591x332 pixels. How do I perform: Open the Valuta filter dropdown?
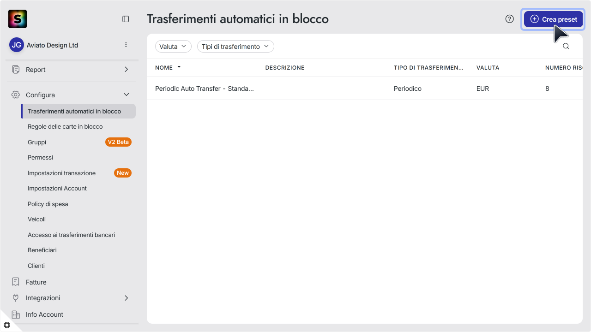(x=173, y=47)
